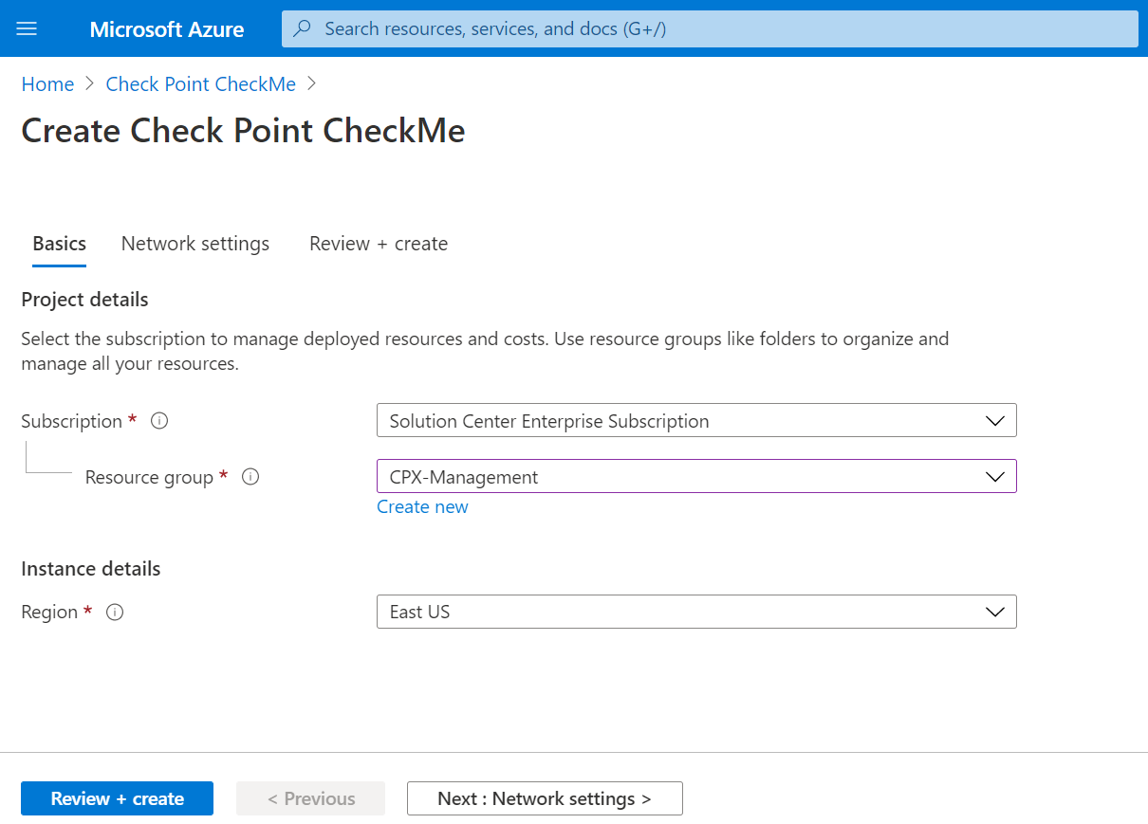Click the Subscription field label

72,421
